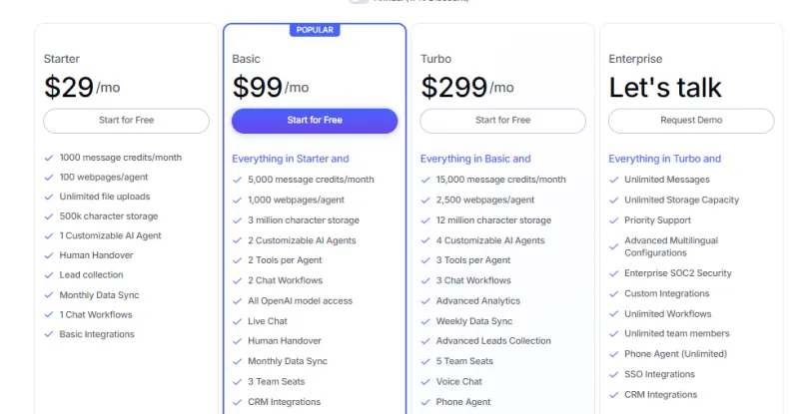
Task: Click checkmark beside SSO Integrations
Action: (x=613, y=375)
